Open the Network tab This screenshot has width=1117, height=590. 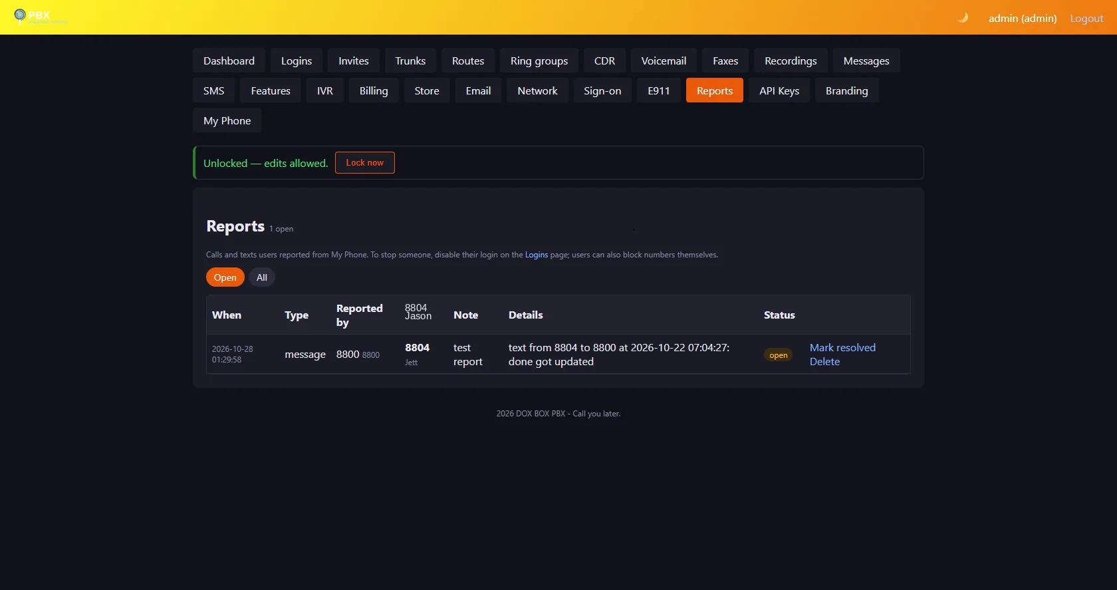pyautogui.click(x=537, y=90)
